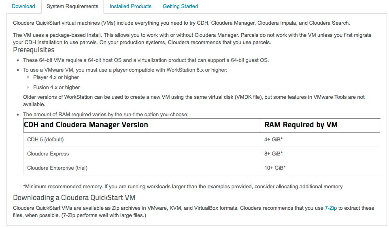Click the intro sentence mentioning Cloudera Impala

(181, 23)
